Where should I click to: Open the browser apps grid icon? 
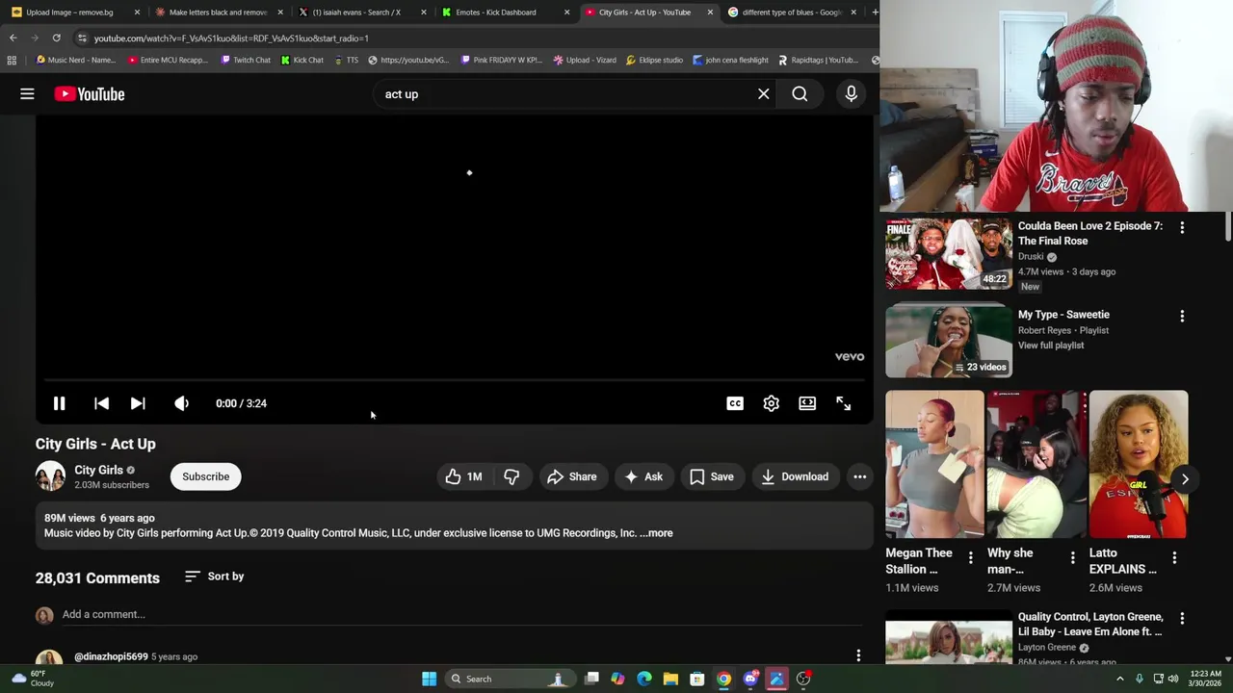pyautogui.click(x=11, y=60)
